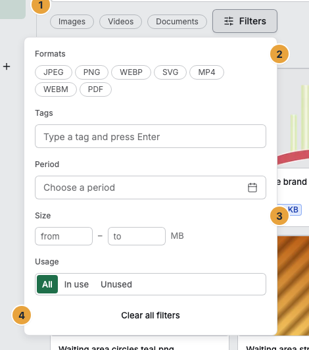Click the size 'from' input field
This screenshot has height=350, width=309.
coord(64,236)
